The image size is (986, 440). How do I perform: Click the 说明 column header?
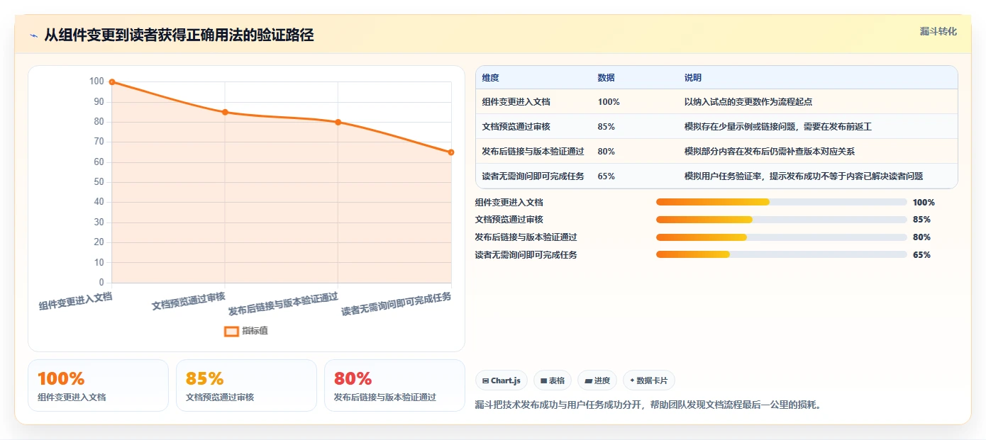693,78
